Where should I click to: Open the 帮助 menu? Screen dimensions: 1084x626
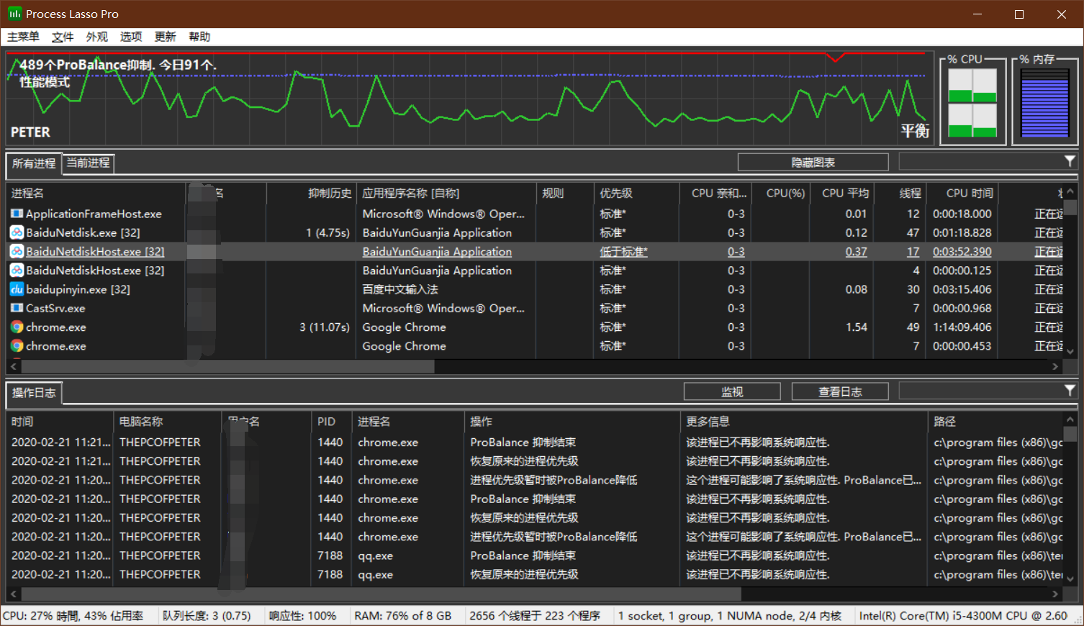click(x=199, y=37)
